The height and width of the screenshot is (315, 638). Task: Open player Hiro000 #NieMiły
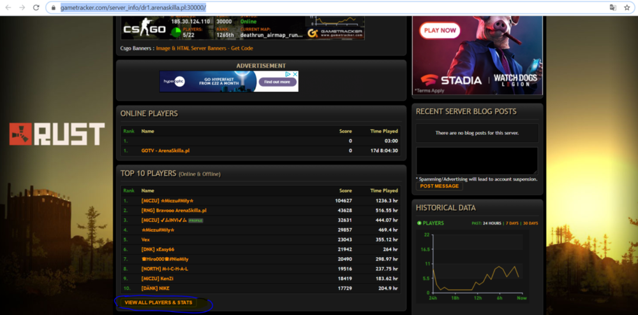(165, 259)
